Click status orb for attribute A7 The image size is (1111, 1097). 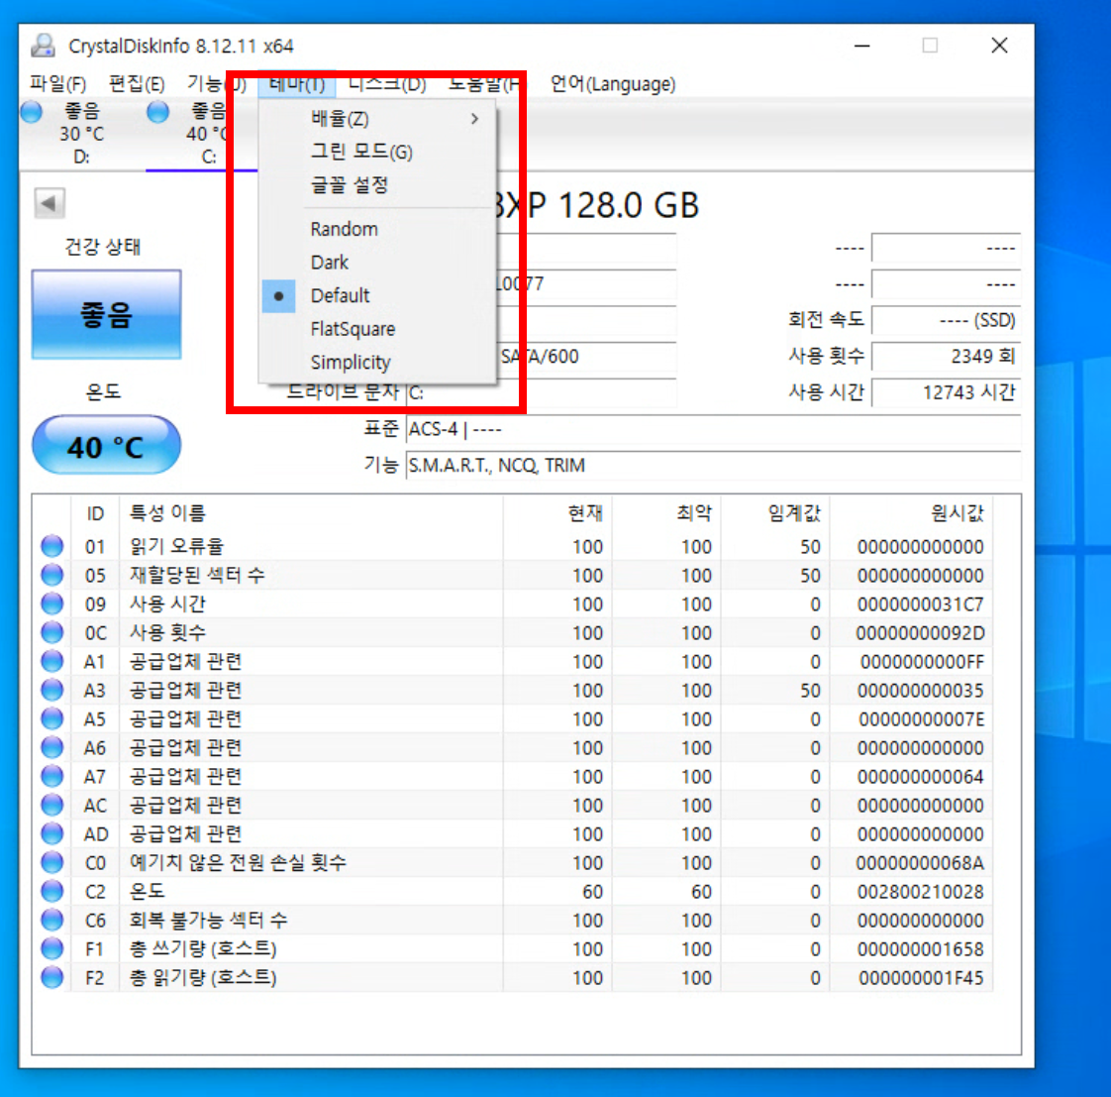click(51, 776)
